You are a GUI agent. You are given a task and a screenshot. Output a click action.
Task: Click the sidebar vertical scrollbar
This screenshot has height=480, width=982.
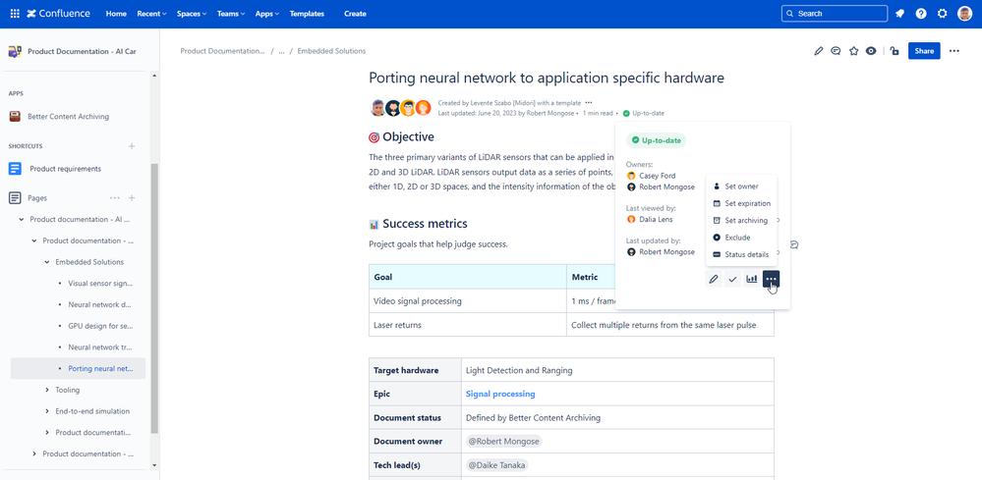pyautogui.click(x=152, y=294)
